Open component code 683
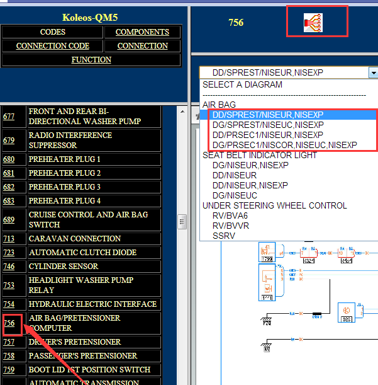The width and height of the screenshot is (378, 385). (9, 201)
